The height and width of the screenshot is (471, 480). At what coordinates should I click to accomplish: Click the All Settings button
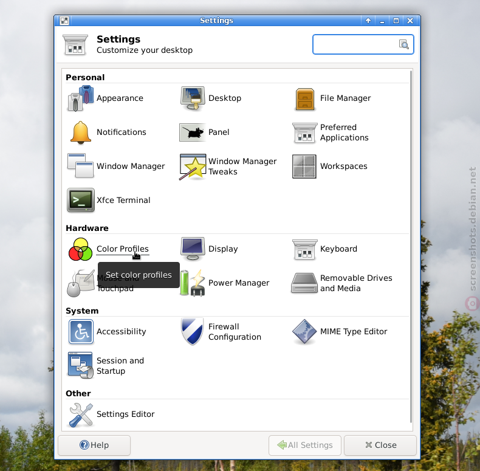(x=304, y=445)
